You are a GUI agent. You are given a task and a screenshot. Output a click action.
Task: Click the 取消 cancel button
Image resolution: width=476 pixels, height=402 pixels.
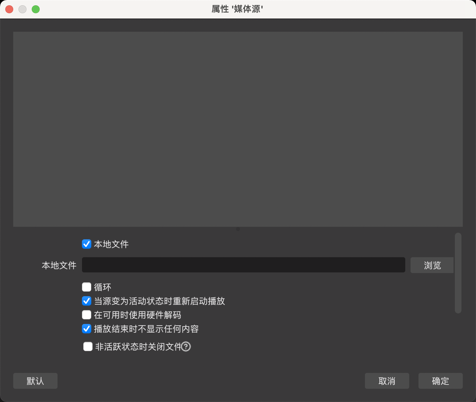pos(387,381)
